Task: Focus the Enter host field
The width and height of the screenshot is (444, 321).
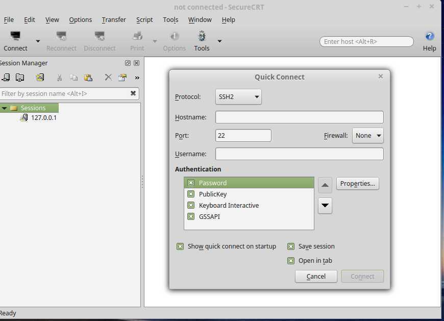Action: tap(366, 42)
